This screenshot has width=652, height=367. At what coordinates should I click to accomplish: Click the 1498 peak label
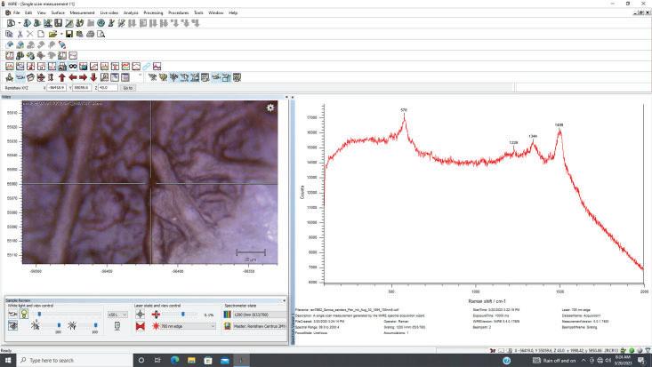point(559,124)
